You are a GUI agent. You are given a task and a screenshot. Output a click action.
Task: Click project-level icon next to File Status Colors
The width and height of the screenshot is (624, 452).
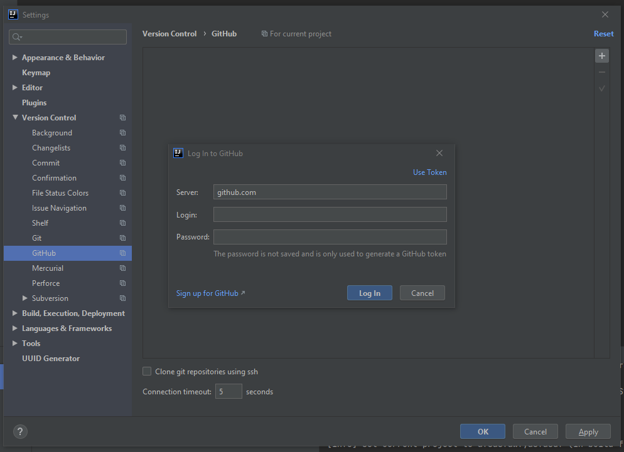coord(122,193)
